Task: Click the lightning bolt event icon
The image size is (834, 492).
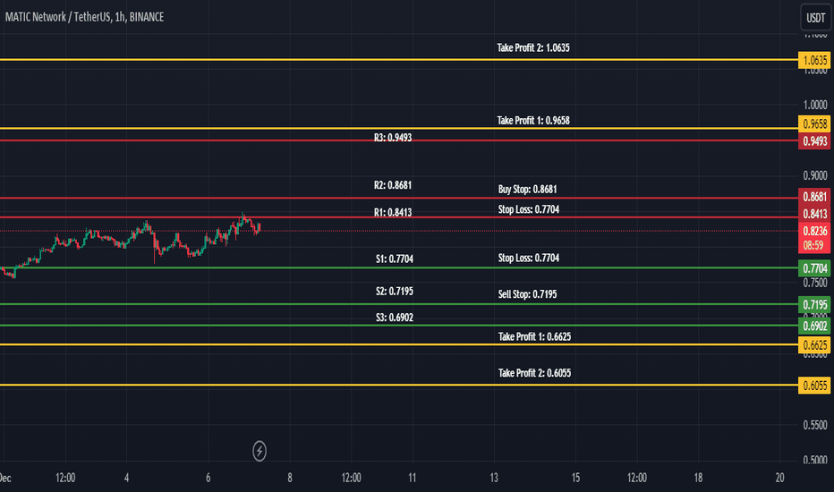Action: click(259, 451)
